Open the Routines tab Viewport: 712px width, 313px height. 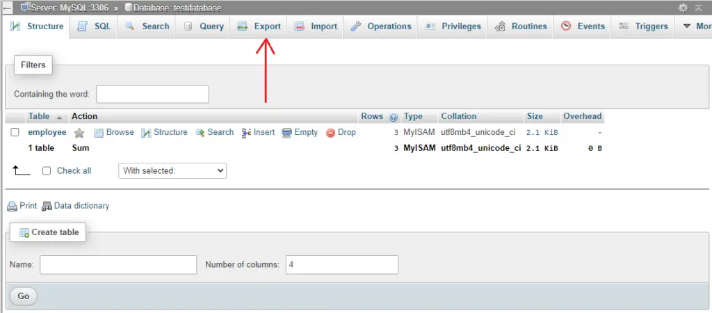click(x=520, y=26)
